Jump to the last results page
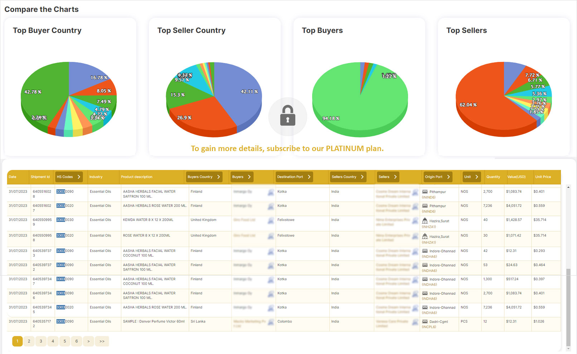Screen dimensions: 577x354 click(x=102, y=341)
